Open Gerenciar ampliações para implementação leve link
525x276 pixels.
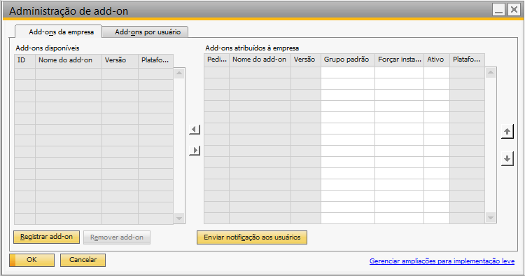(x=442, y=261)
